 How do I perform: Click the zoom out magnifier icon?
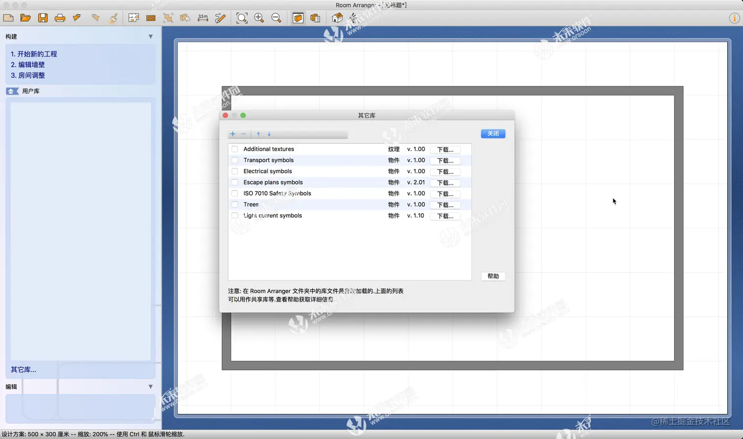pos(276,18)
